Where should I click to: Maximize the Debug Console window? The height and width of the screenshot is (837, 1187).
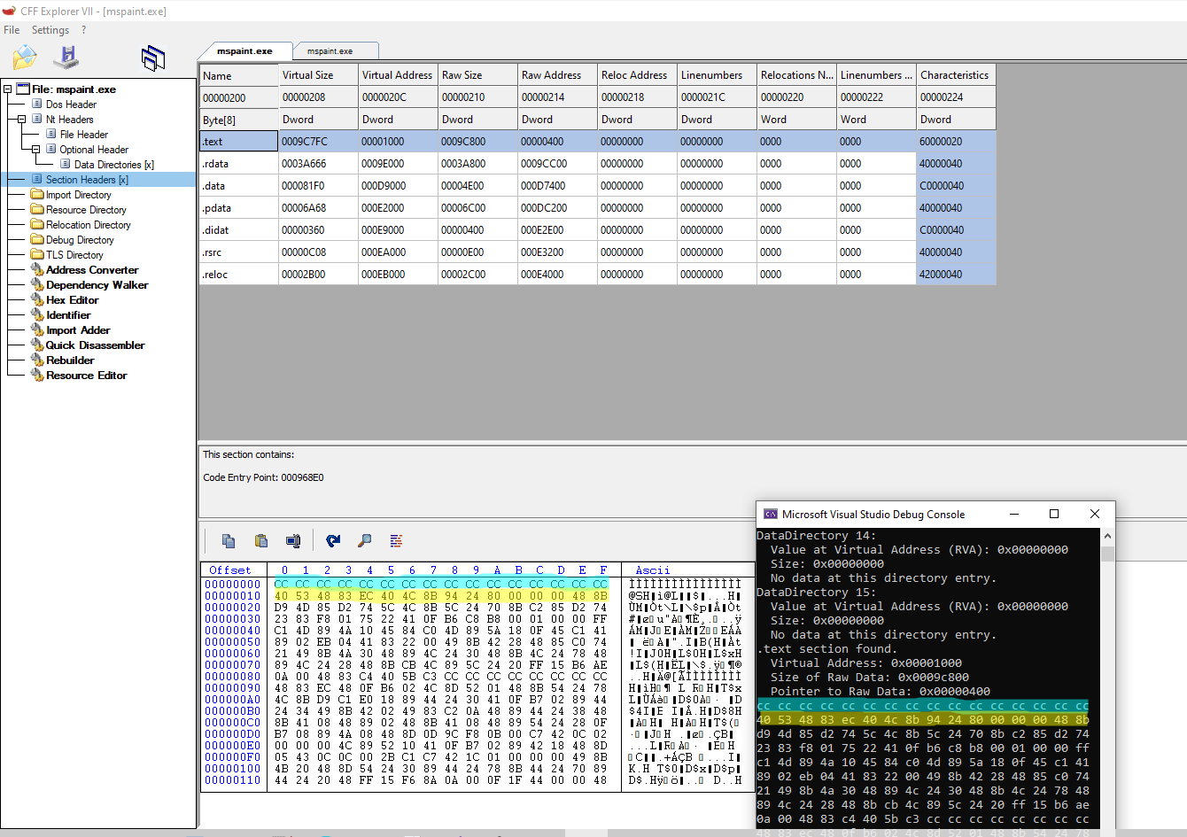click(x=1054, y=514)
